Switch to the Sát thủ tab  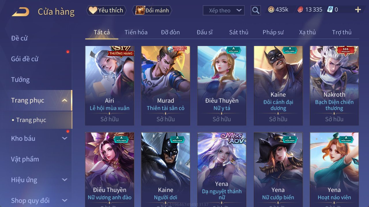point(239,32)
